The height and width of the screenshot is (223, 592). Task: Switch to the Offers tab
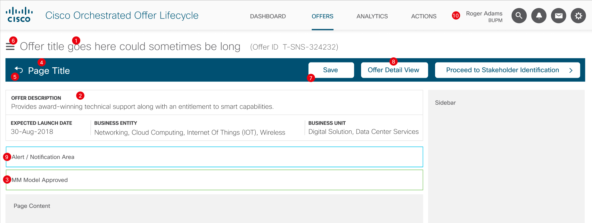(x=322, y=16)
